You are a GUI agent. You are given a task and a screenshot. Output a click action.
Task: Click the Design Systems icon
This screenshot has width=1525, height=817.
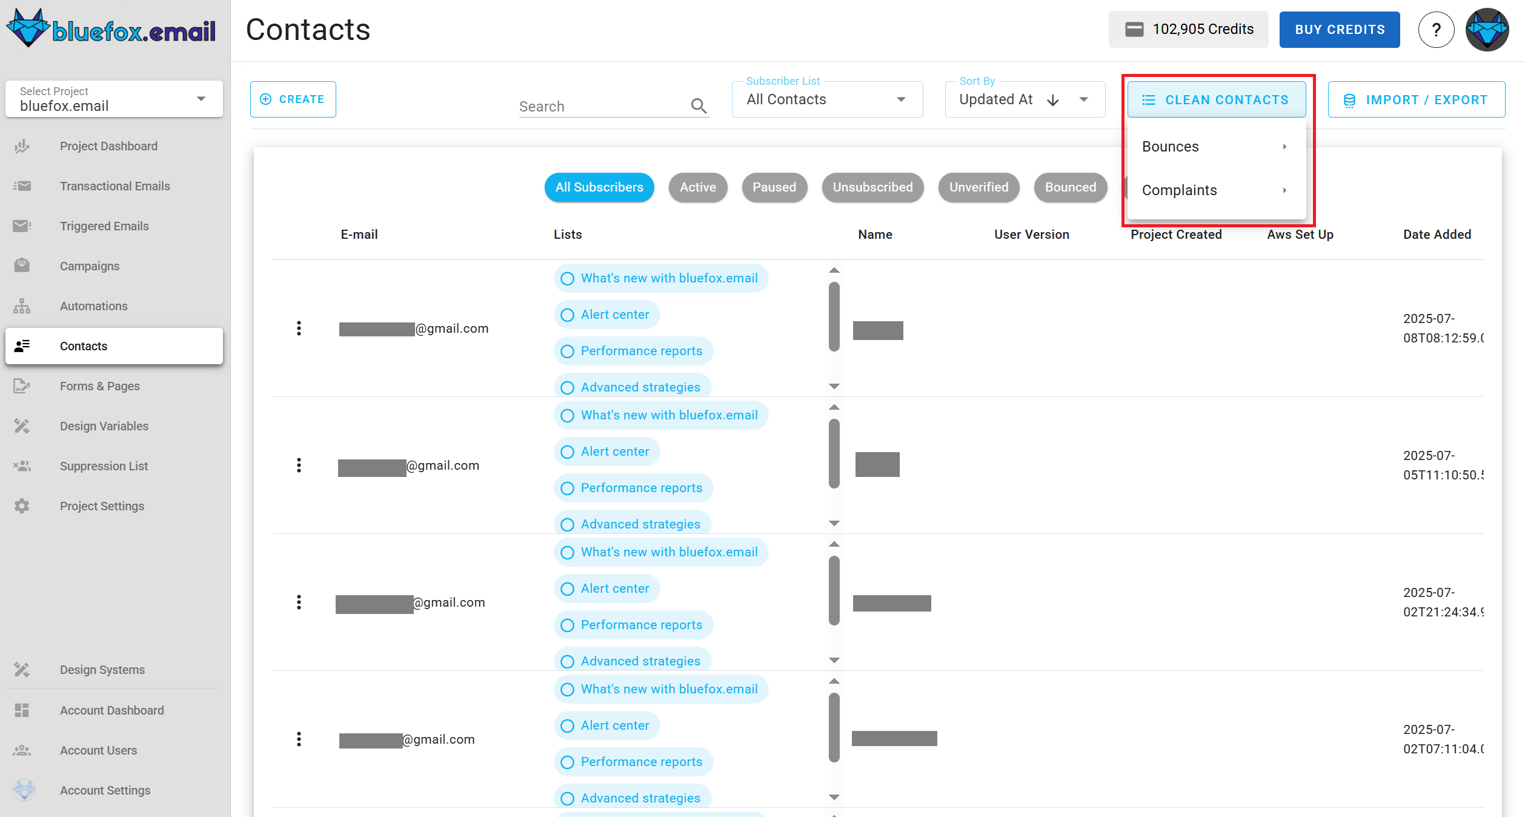point(22,670)
